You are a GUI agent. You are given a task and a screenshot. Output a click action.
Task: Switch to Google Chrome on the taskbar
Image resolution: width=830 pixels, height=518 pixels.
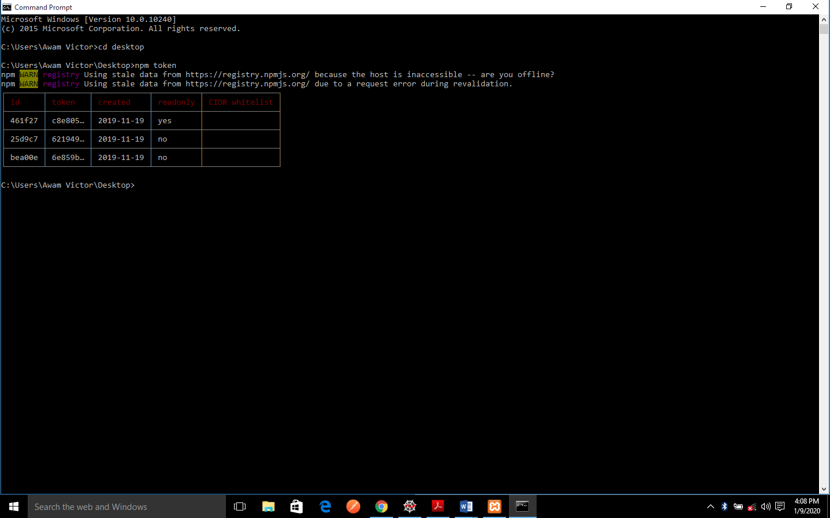(382, 506)
